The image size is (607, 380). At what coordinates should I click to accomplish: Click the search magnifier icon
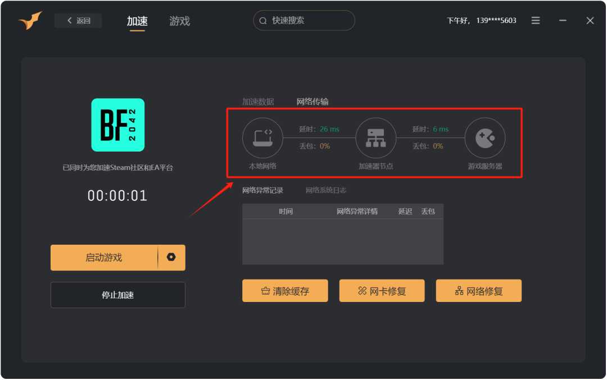263,21
